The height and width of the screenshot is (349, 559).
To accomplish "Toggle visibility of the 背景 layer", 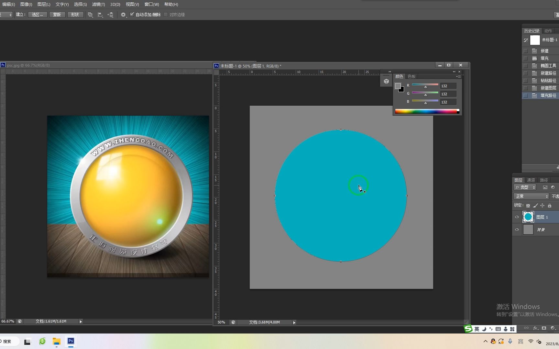I will (x=517, y=230).
